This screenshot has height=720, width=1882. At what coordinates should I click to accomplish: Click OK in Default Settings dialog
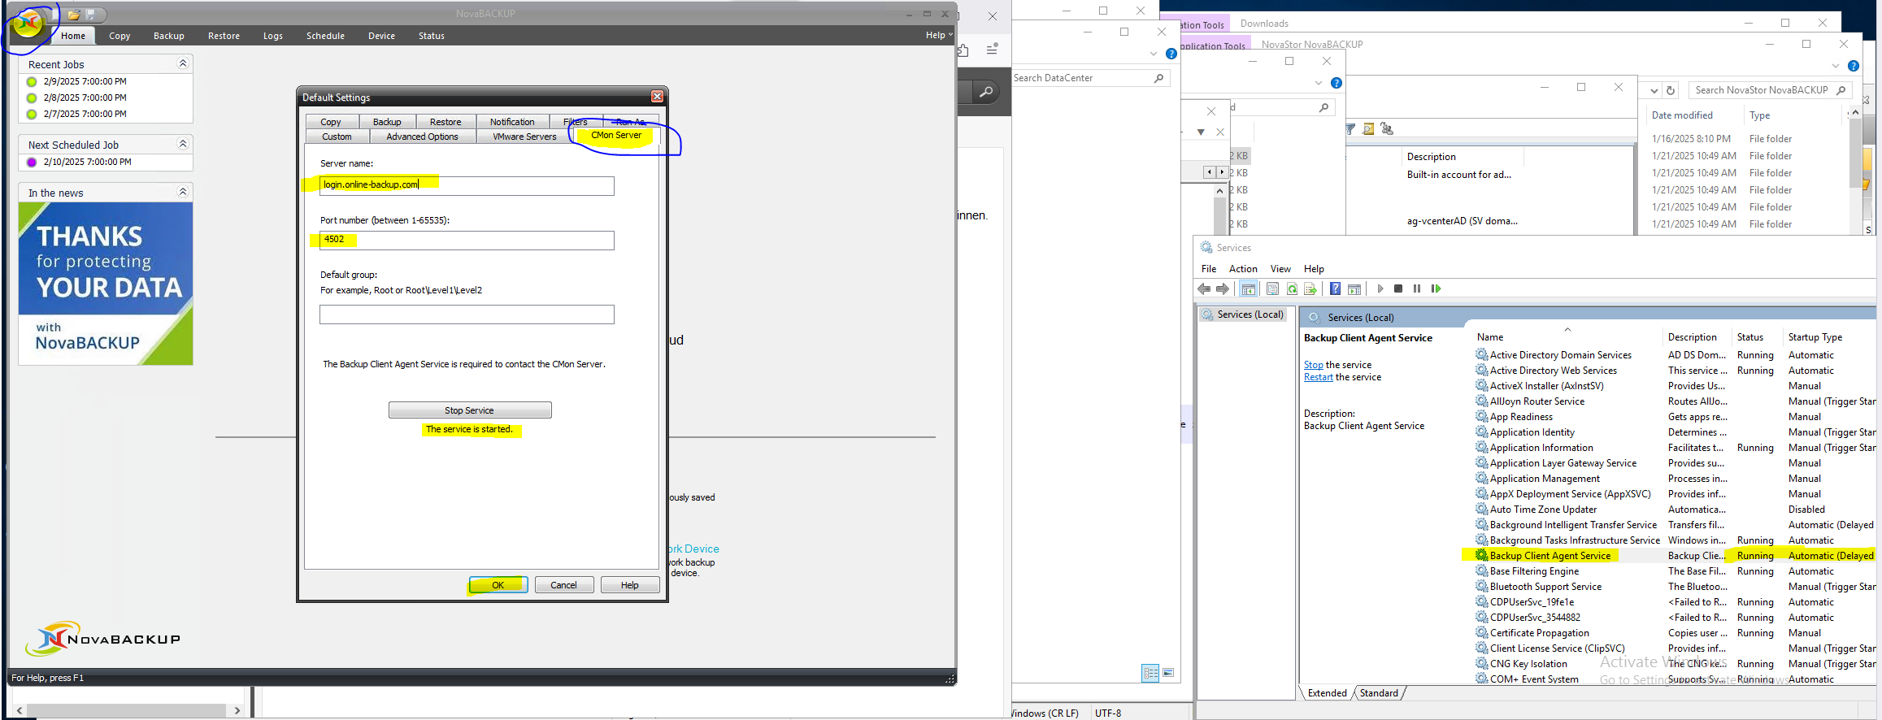(498, 585)
